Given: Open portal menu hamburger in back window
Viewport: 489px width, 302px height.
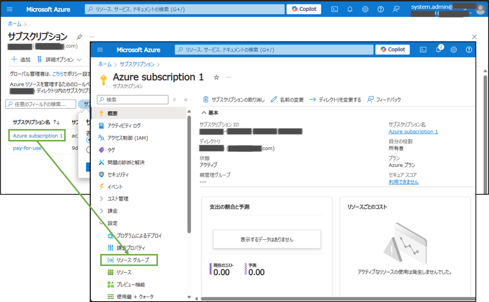Looking at the screenshot, I should 10,9.
